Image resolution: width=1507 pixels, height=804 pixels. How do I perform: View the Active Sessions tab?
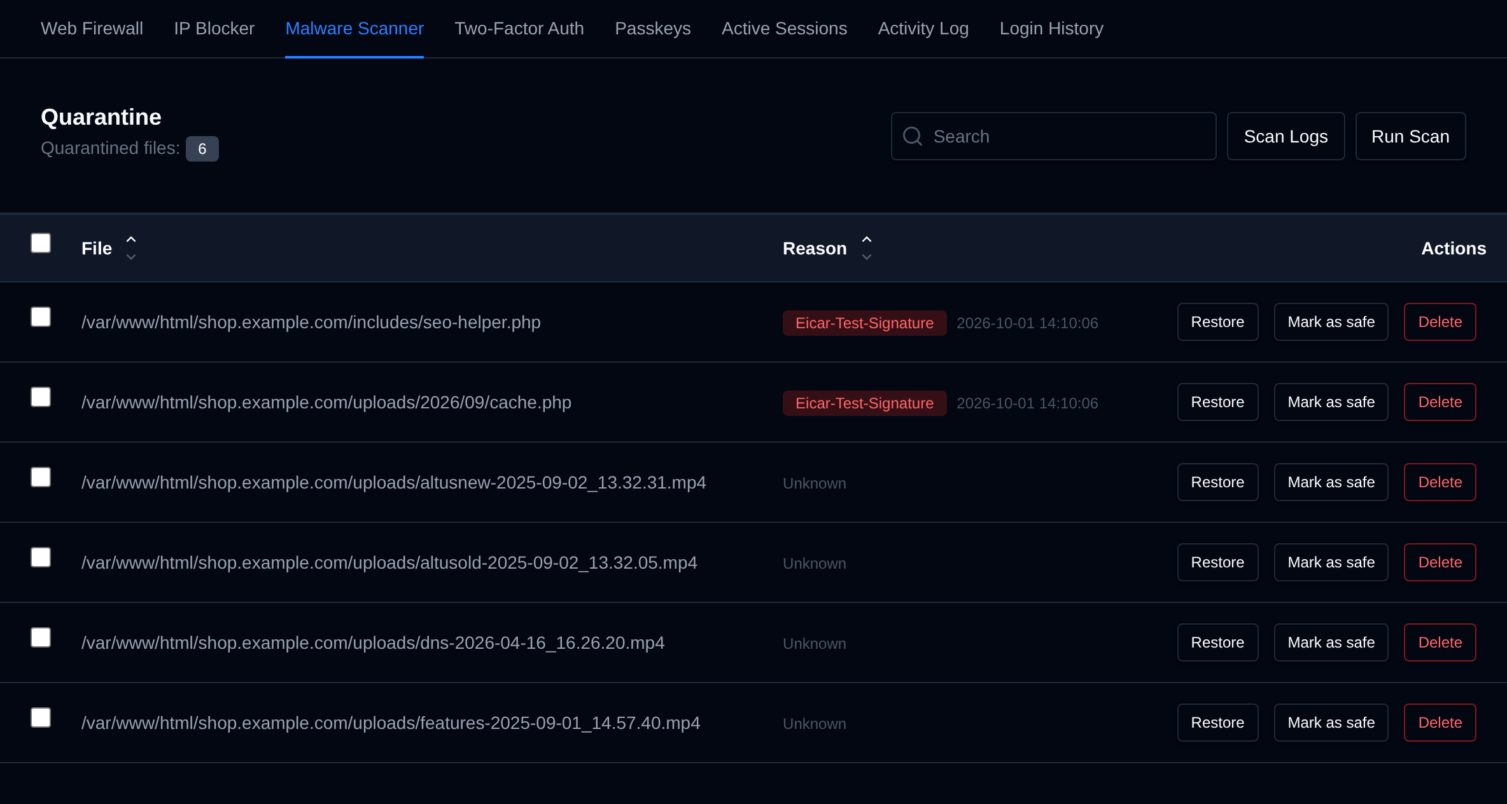coord(784,29)
